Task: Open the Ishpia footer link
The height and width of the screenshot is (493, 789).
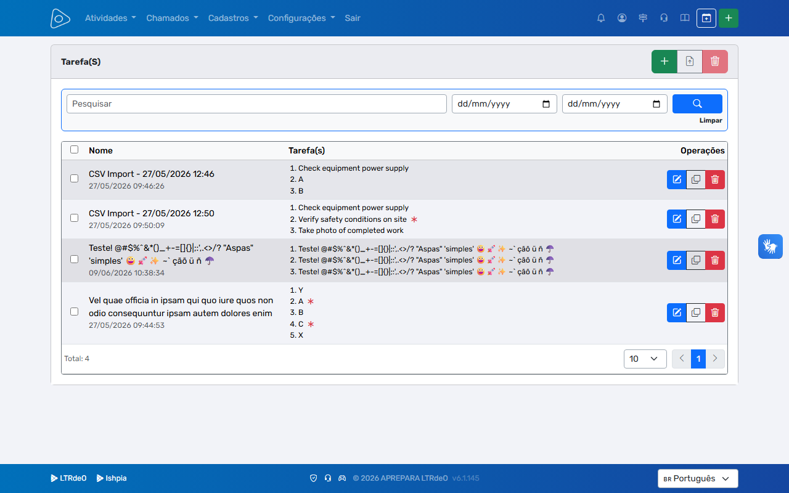Action: coord(112,478)
